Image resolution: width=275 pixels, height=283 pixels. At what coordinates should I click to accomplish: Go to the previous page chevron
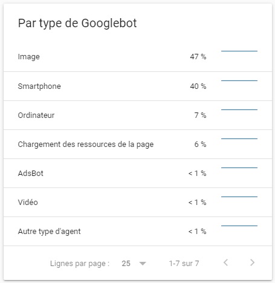pos(226,262)
